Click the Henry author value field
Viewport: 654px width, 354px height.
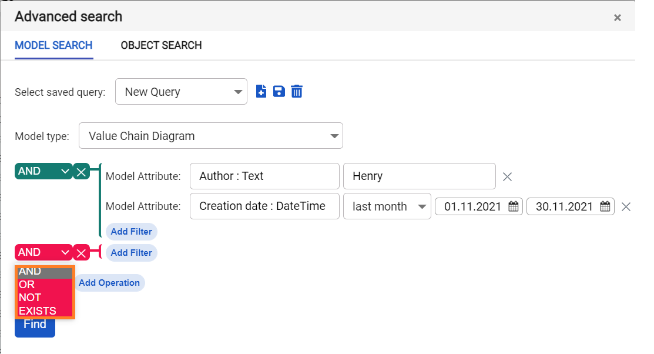419,176
